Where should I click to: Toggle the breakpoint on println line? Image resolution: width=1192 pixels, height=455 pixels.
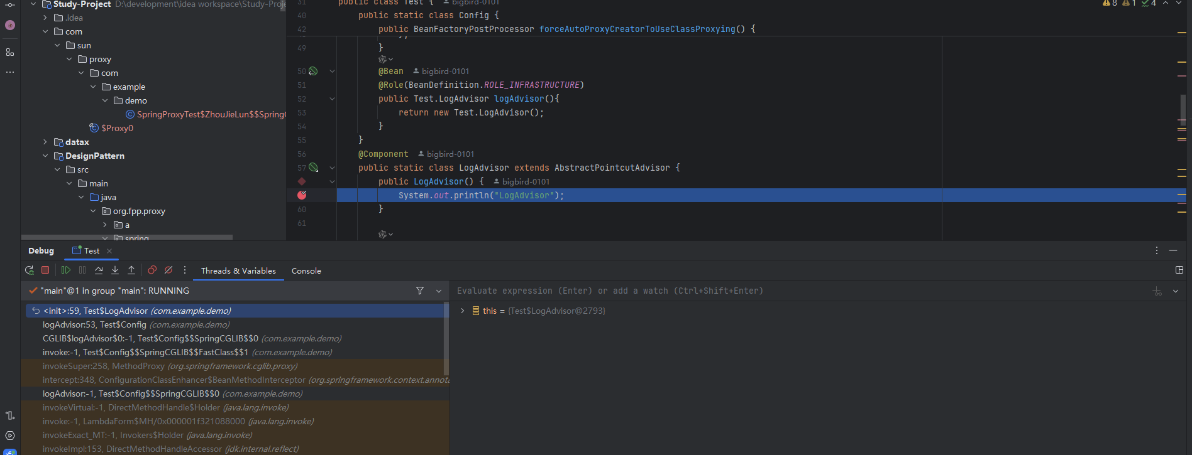[x=302, y=195]
